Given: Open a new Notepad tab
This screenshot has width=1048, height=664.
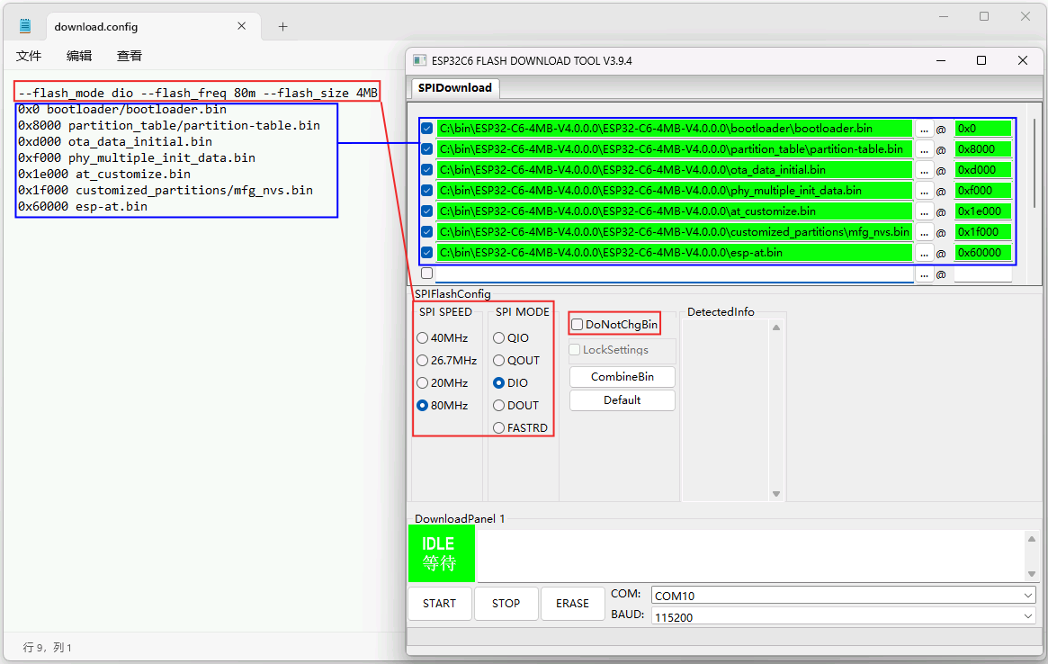Looking at the screenshot, I should click(282, 26).
